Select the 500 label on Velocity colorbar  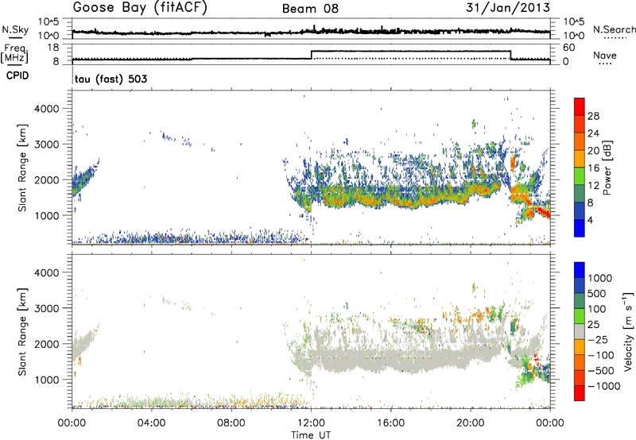tap(597, 293)
